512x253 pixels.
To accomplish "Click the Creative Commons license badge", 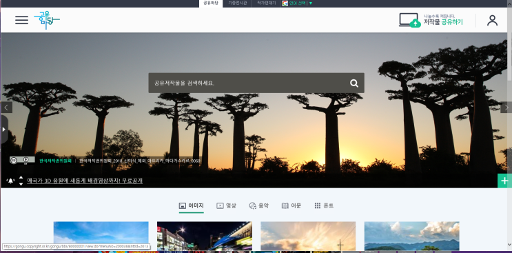I will pyautogui.click(x=22, y=161).
